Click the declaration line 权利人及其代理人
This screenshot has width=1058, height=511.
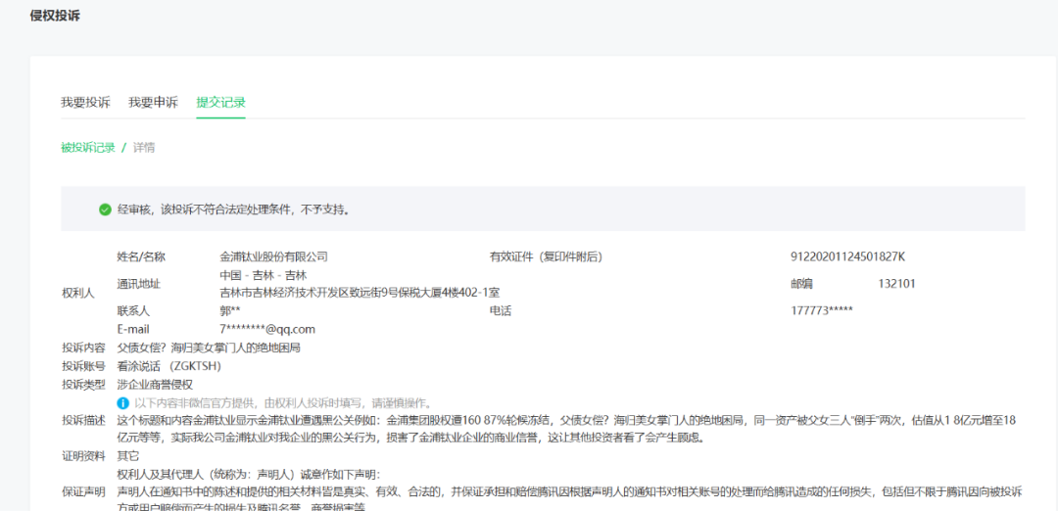(249, 475)
